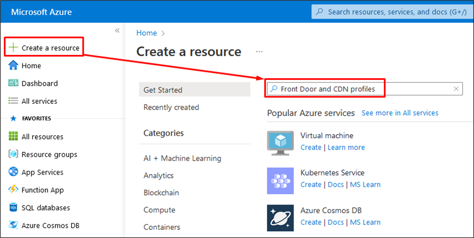Select the Get Started tab
Image resolution: width=474 pixels, height=238 pixels.
[195, 89]
